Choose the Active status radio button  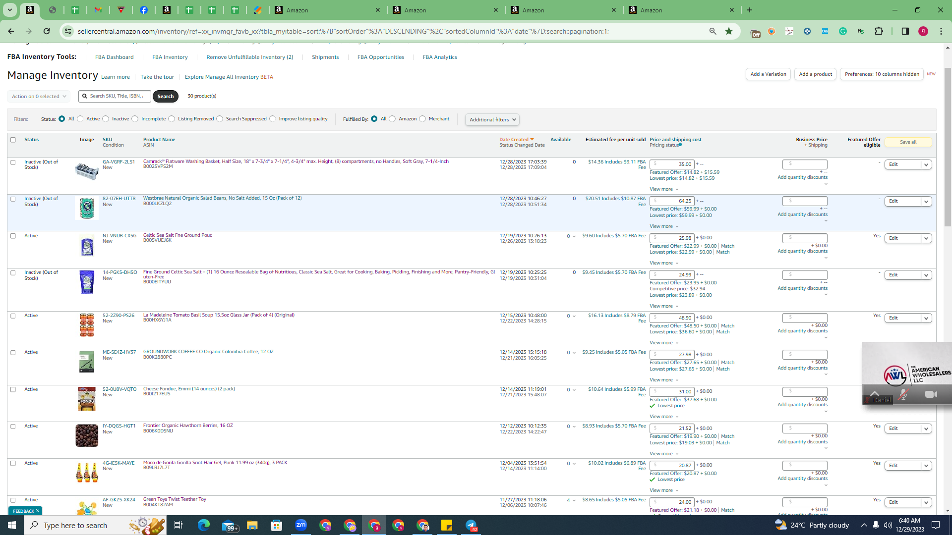[x=80, y=119]
